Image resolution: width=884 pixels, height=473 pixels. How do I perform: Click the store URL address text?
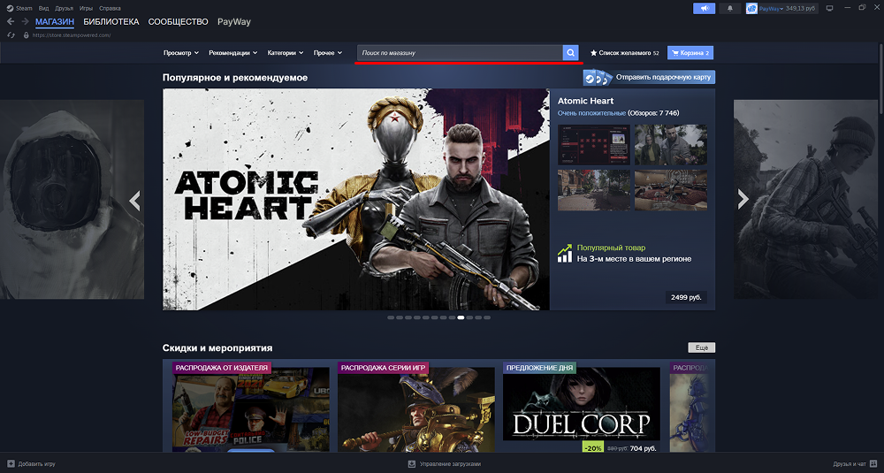pos(72,35)
